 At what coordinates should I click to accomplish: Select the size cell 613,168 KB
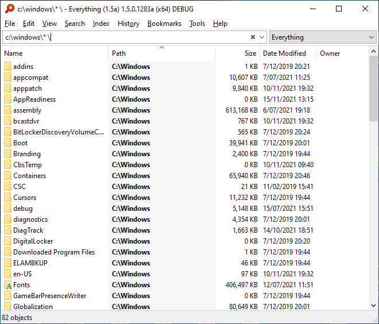[241, 110]
